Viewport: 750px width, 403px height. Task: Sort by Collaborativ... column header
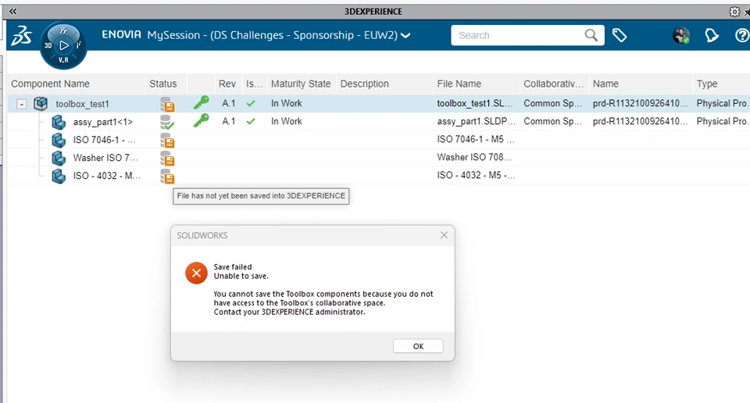pyautogui.click(x=553, y=84)
